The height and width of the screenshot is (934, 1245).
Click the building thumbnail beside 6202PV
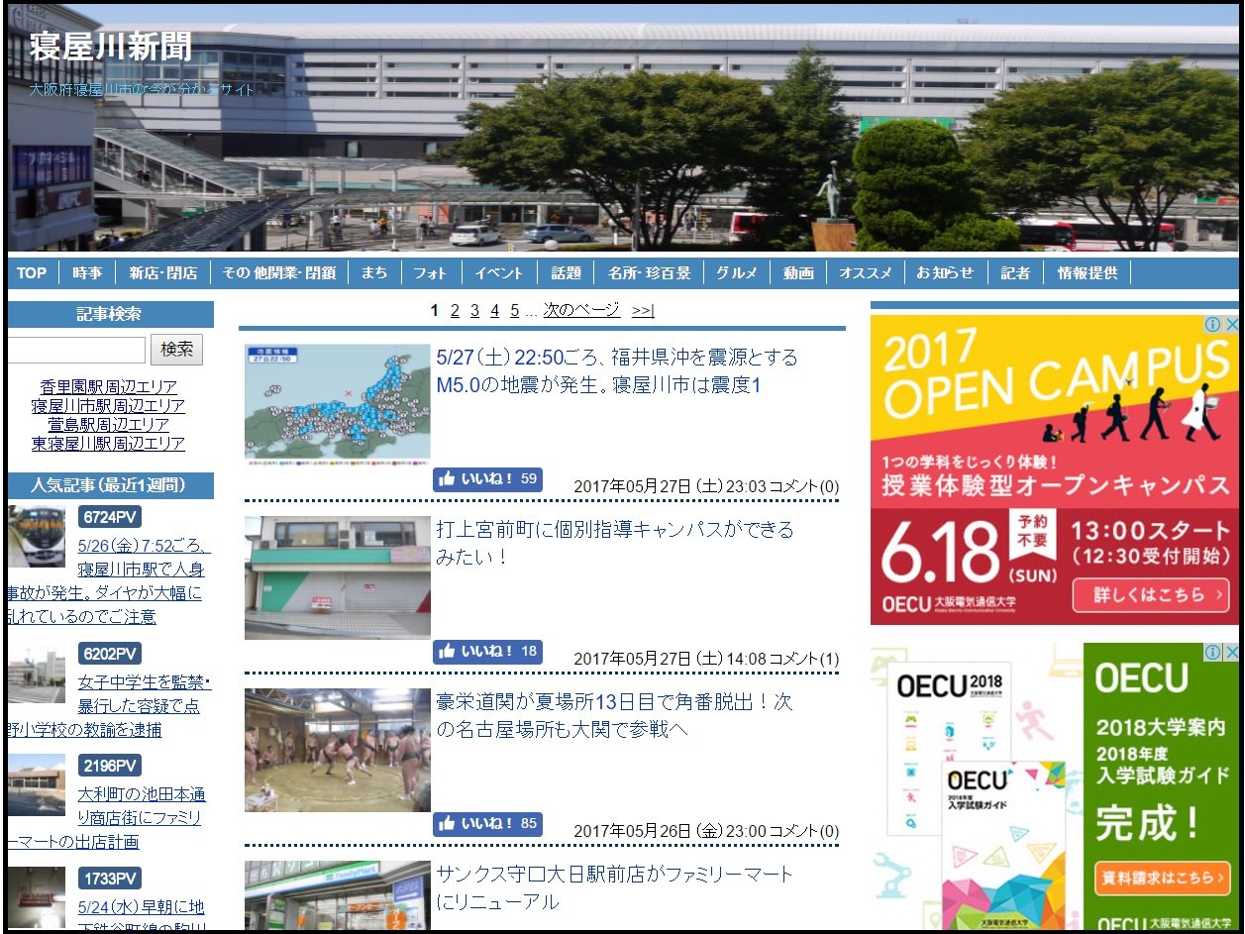(x=37, y=673)
